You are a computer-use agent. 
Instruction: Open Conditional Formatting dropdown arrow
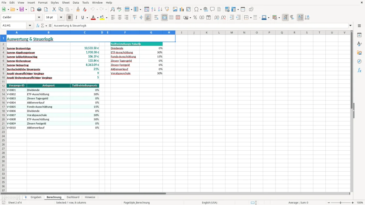[x=279, y=18]
